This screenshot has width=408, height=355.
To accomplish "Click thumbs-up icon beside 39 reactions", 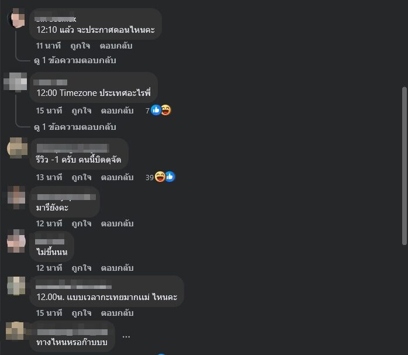I will point(170,177).
